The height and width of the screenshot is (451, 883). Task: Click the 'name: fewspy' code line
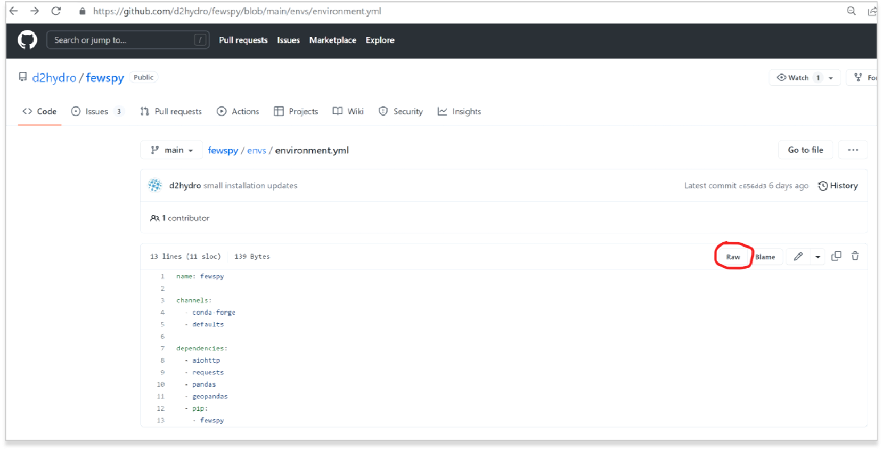200,276
